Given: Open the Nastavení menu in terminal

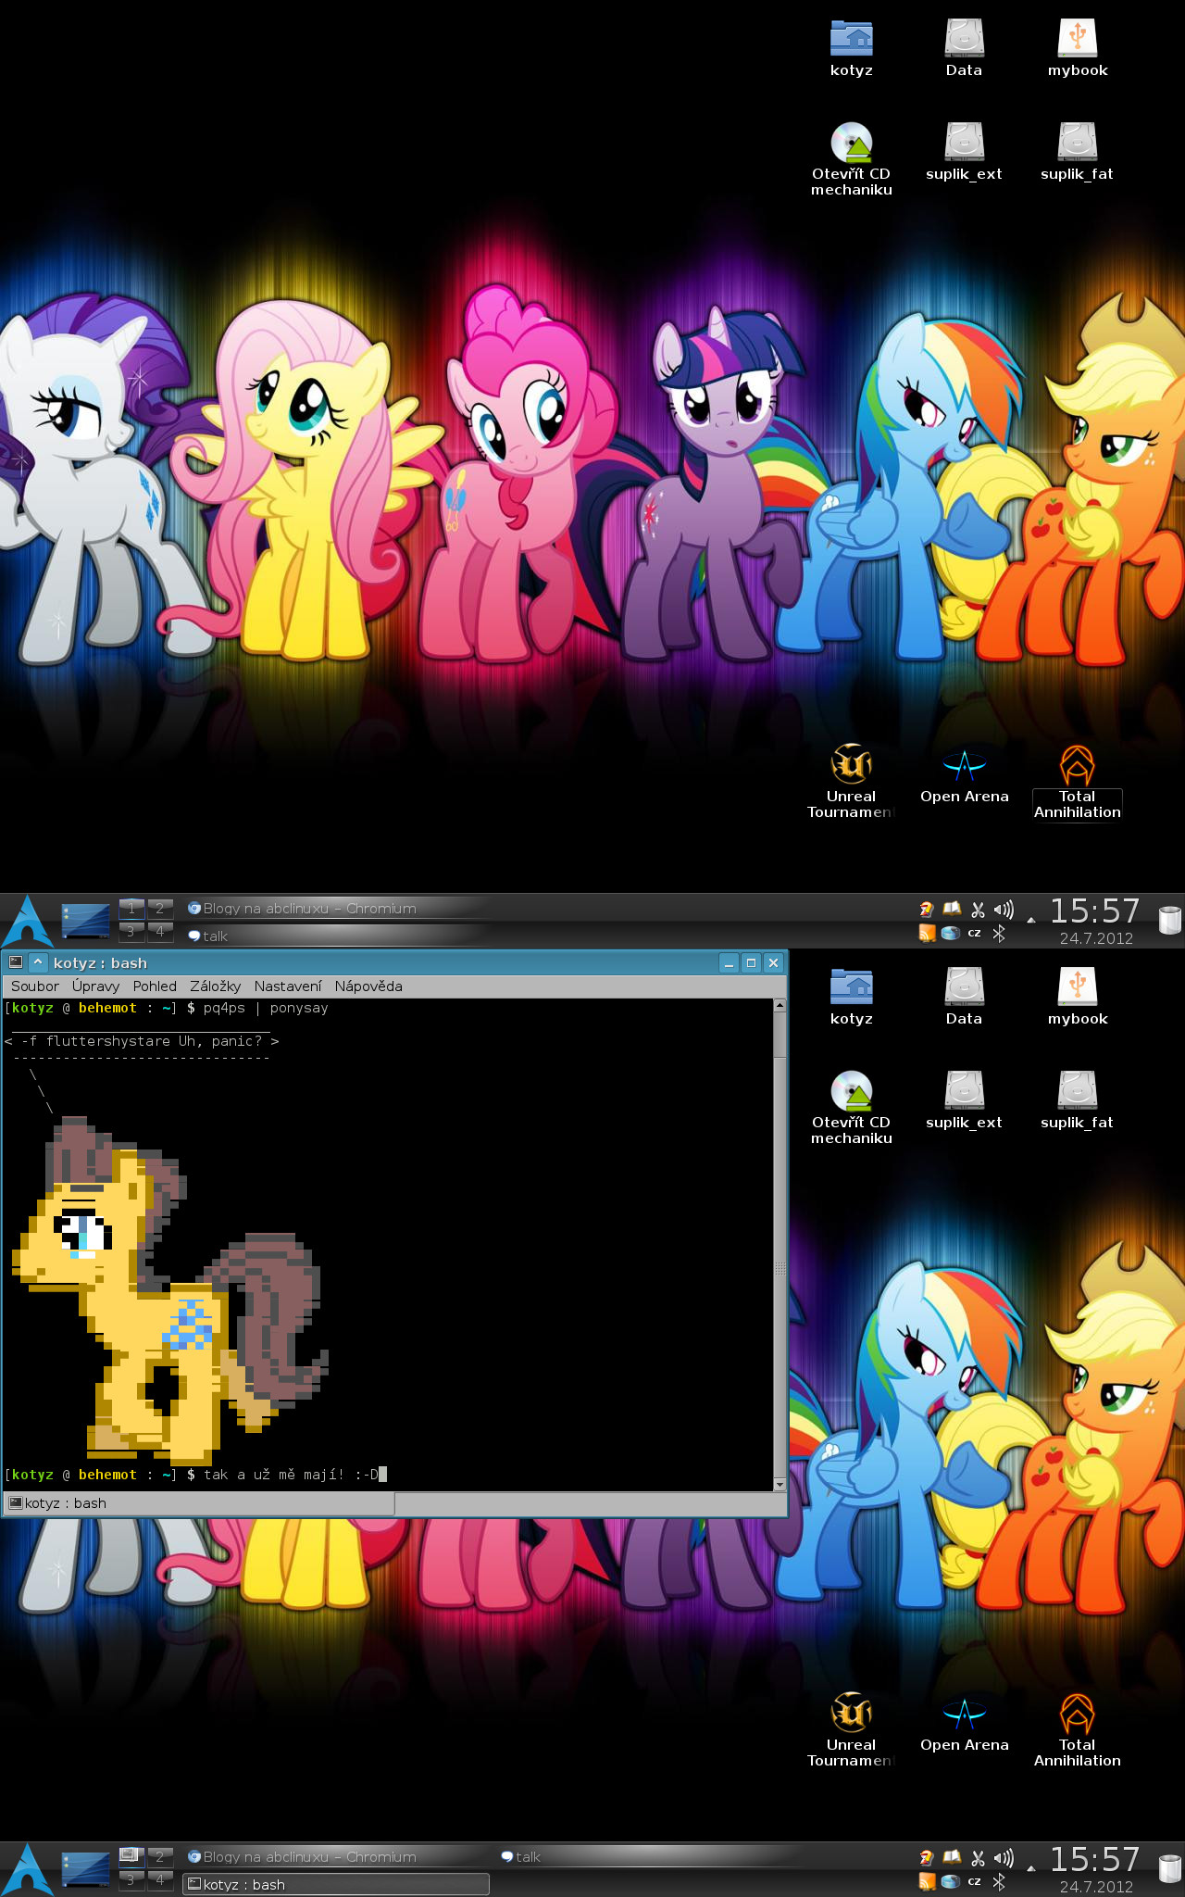Looking at the screenshot, I should pyautogui.click(x=288, y=986).
